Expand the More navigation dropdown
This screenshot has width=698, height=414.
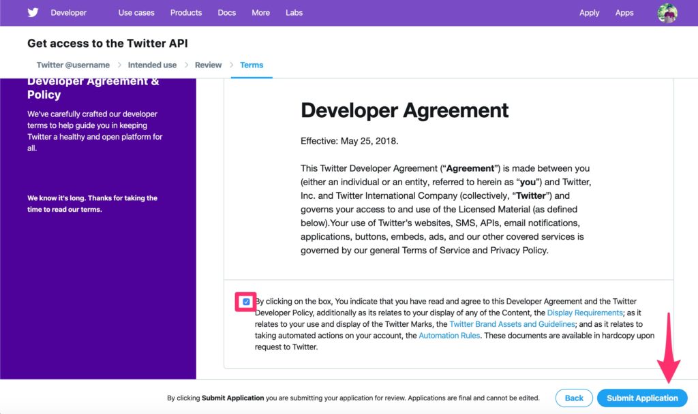[x=260, y=12]
